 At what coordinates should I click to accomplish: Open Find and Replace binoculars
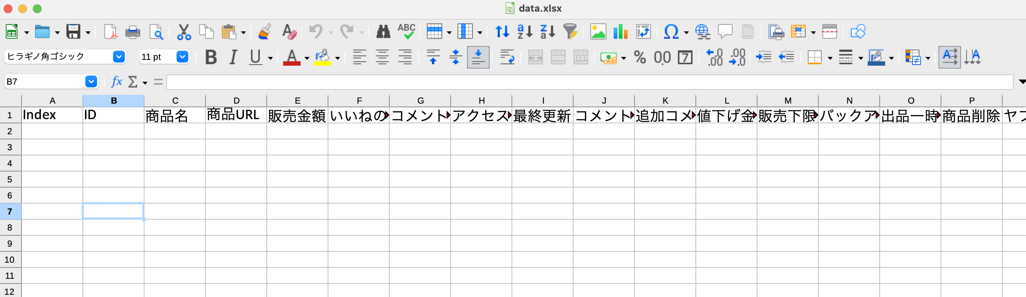coord(383,32)
